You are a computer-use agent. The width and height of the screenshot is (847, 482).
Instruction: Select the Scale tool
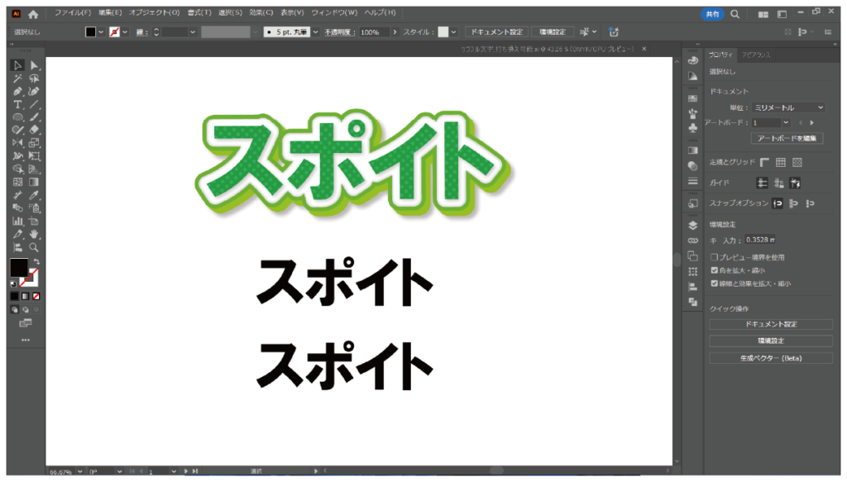(x=34, y=143)
